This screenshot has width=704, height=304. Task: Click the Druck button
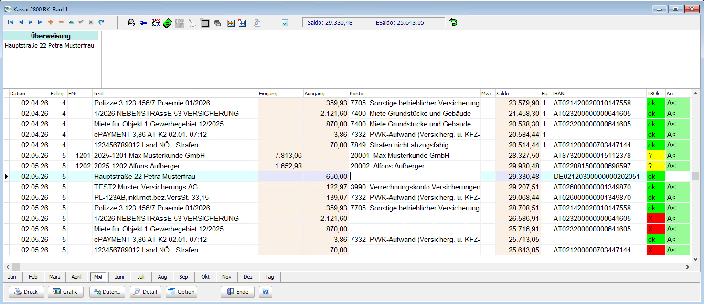26,292
